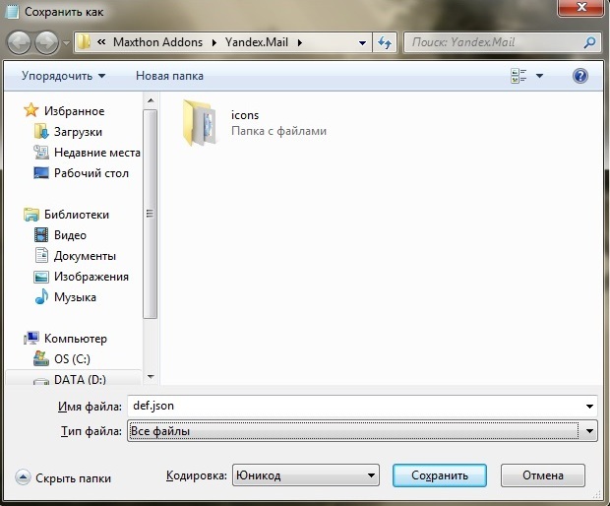Image resolution: width=610 pixels, height=506 pixels.
Task: Click the Forward navigation arrow
Action: click(x=46, y=42)
